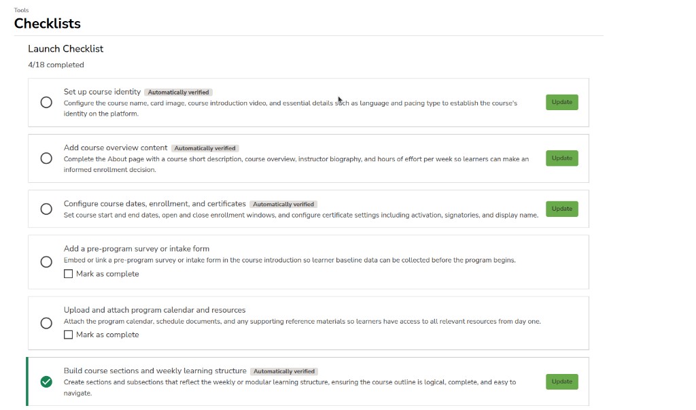This screenshot has width=696, height=410.
Task: Open the Tools breadcrumb label
Action: click(21, 10)
